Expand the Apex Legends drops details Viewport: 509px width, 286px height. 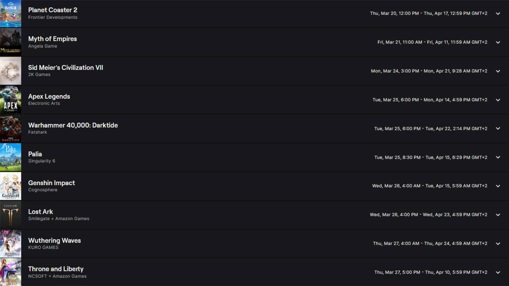pyautogui.click(x=498, y=100)
